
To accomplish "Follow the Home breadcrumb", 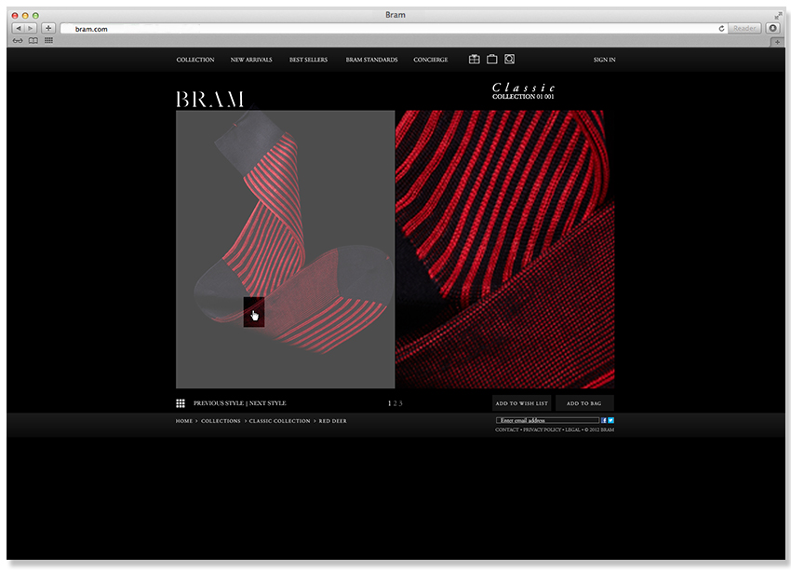I will 184,421.
